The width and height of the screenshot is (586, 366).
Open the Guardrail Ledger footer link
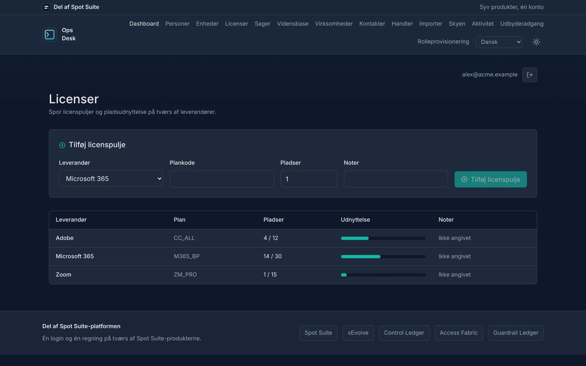click(x=516, y=333)
